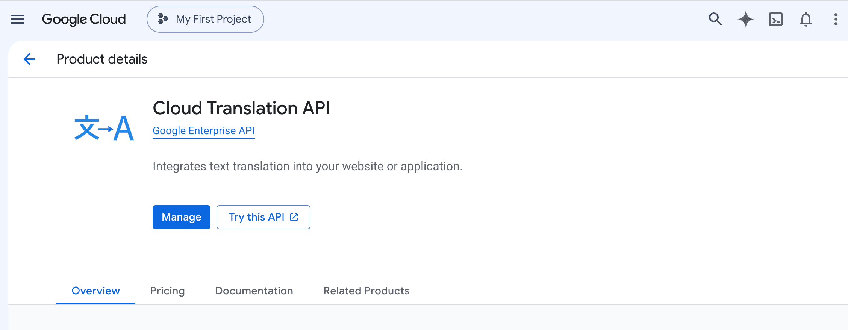Click the 'Integrates text translation' description
Image resolution: width=848 pixels, height=330 pixels.
click(307, 166)
